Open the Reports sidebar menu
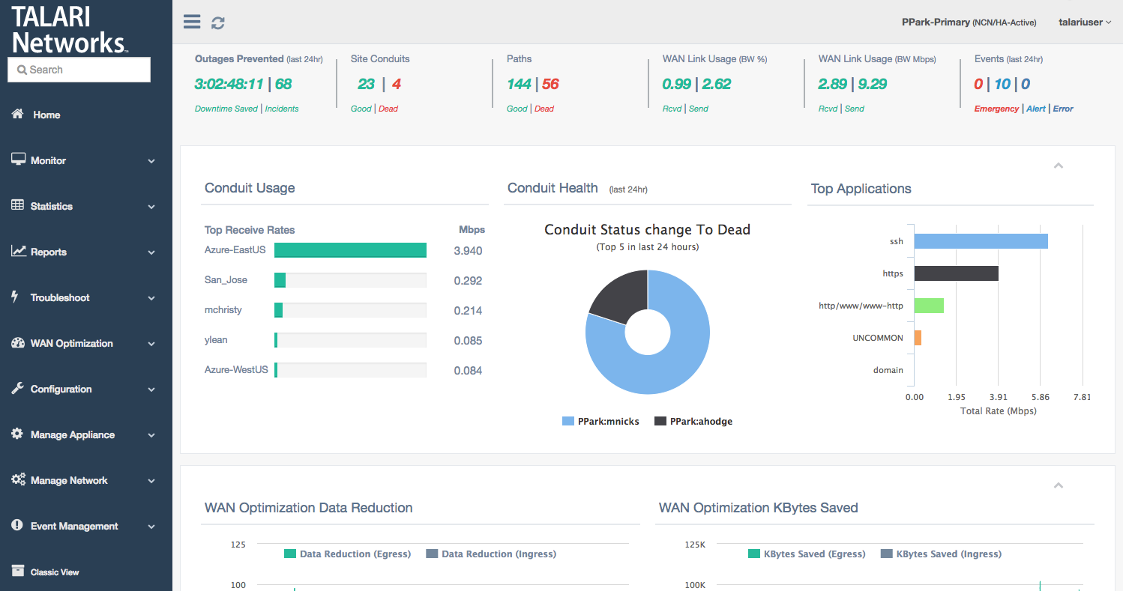 49,252
